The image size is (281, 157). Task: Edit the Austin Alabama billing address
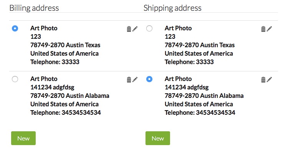(x=135, y=79)
